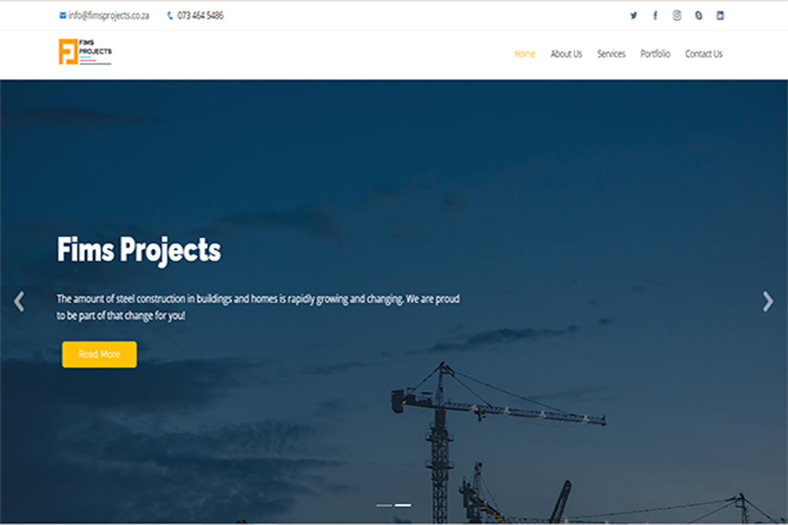This screenshot has height=525, width=788.
Task: Go to previous slide with left arrow
Action: 19,301
